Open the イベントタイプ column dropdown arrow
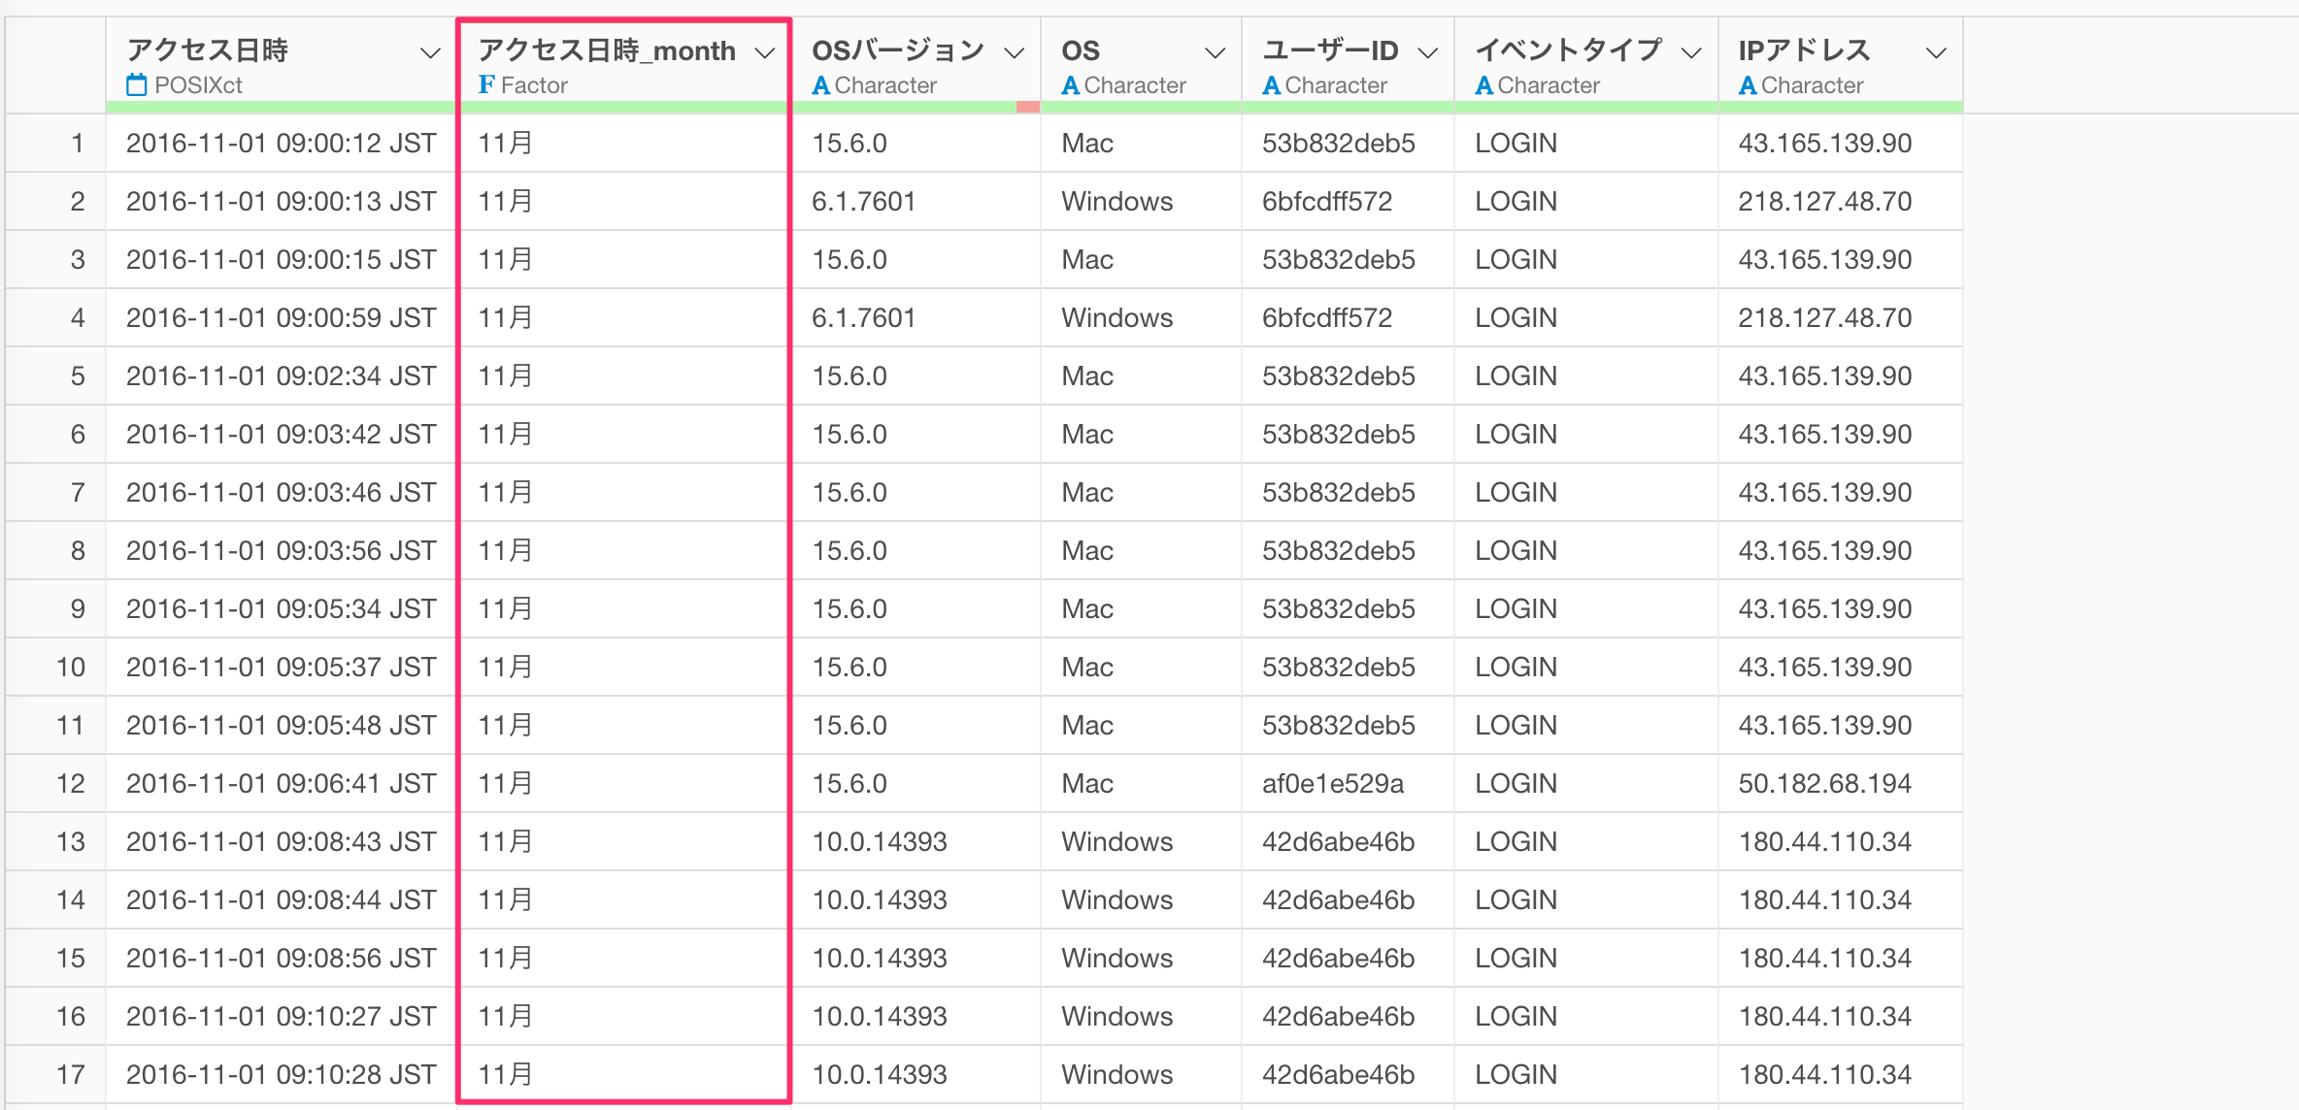Image resolution: width=2299 pixels, height=1110 pixels. click(1691, 52)
